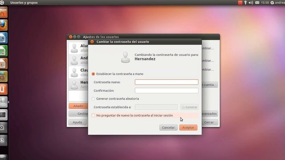Open the Home Folder launcher icon
285x160 pixels.
[4, 12]
